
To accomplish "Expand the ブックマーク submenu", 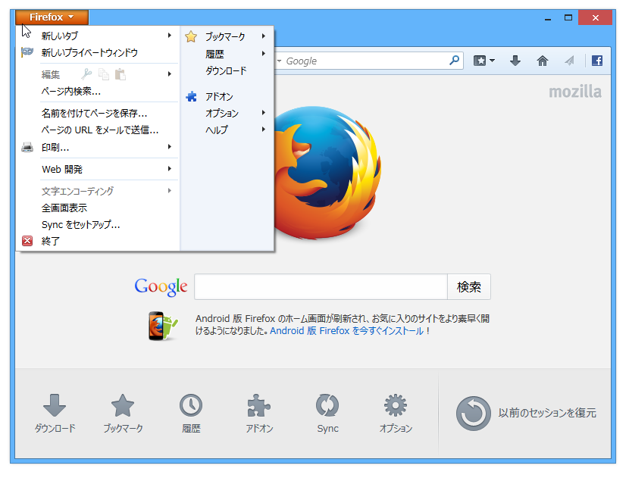I will click(224, 36).
